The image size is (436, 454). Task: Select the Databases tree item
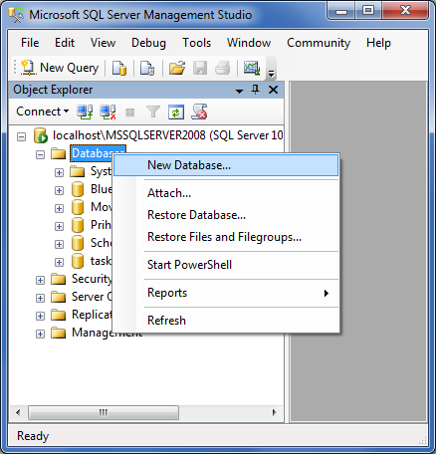[98, 153]
